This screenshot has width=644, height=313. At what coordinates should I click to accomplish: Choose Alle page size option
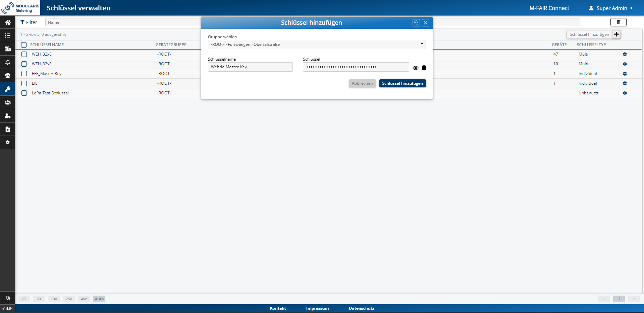[x=84, y=299]
